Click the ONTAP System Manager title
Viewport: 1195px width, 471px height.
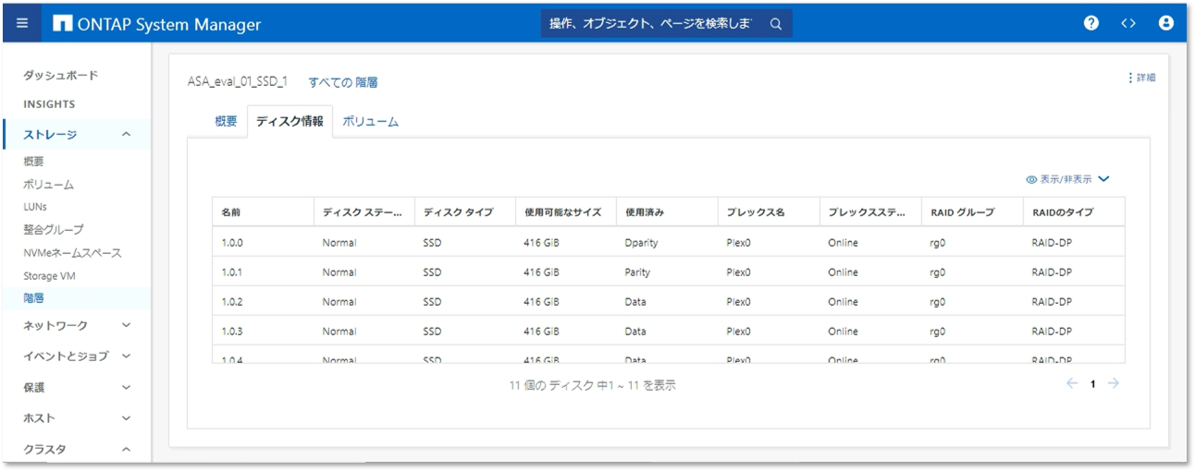click(x=170, y=25)
